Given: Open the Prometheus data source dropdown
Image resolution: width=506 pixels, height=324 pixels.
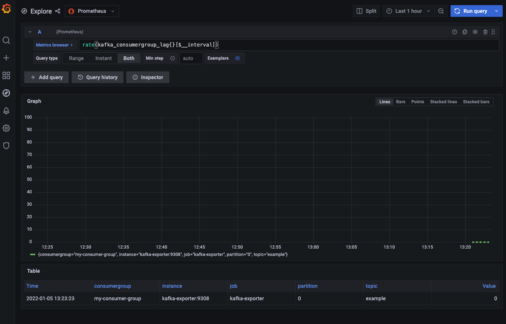Looking at the screenshot, I should pos(92,11).
